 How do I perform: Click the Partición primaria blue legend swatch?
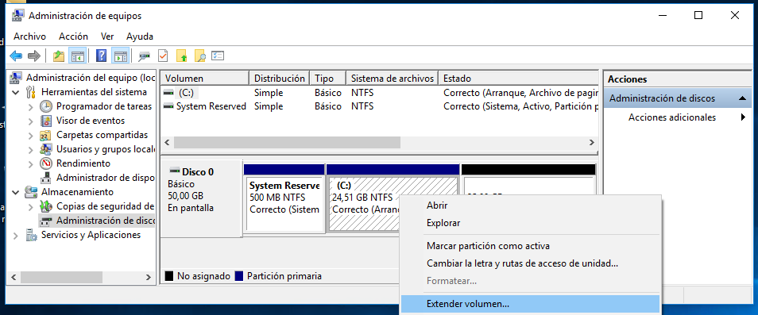pos(239,276)
